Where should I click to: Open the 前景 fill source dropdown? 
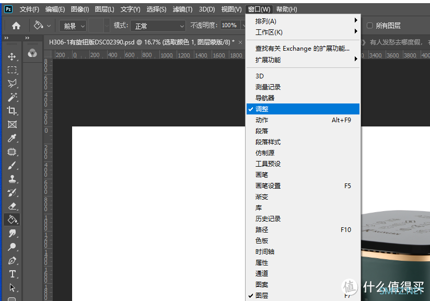(x=73, y=26)
